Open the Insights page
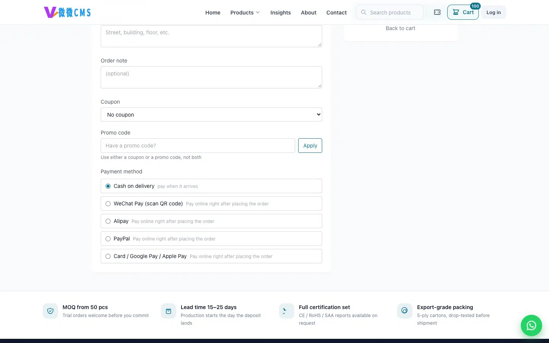The image size is (549, 343). pyautogui.click(x=281, y=13)
